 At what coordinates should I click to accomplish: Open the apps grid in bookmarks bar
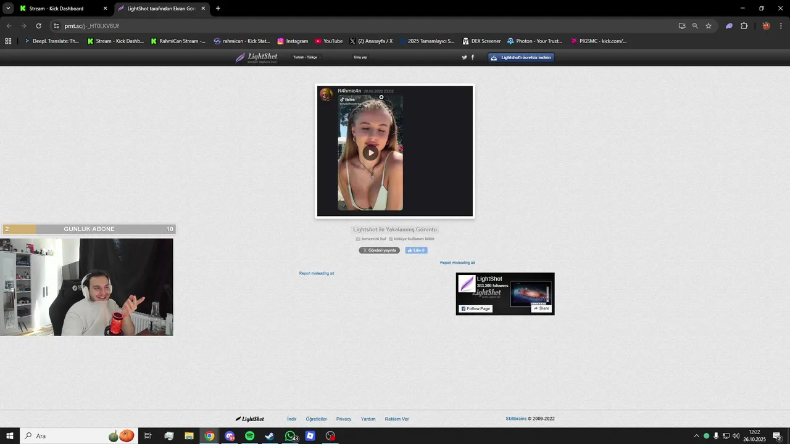pyautogui.click(x=8, y=41)
